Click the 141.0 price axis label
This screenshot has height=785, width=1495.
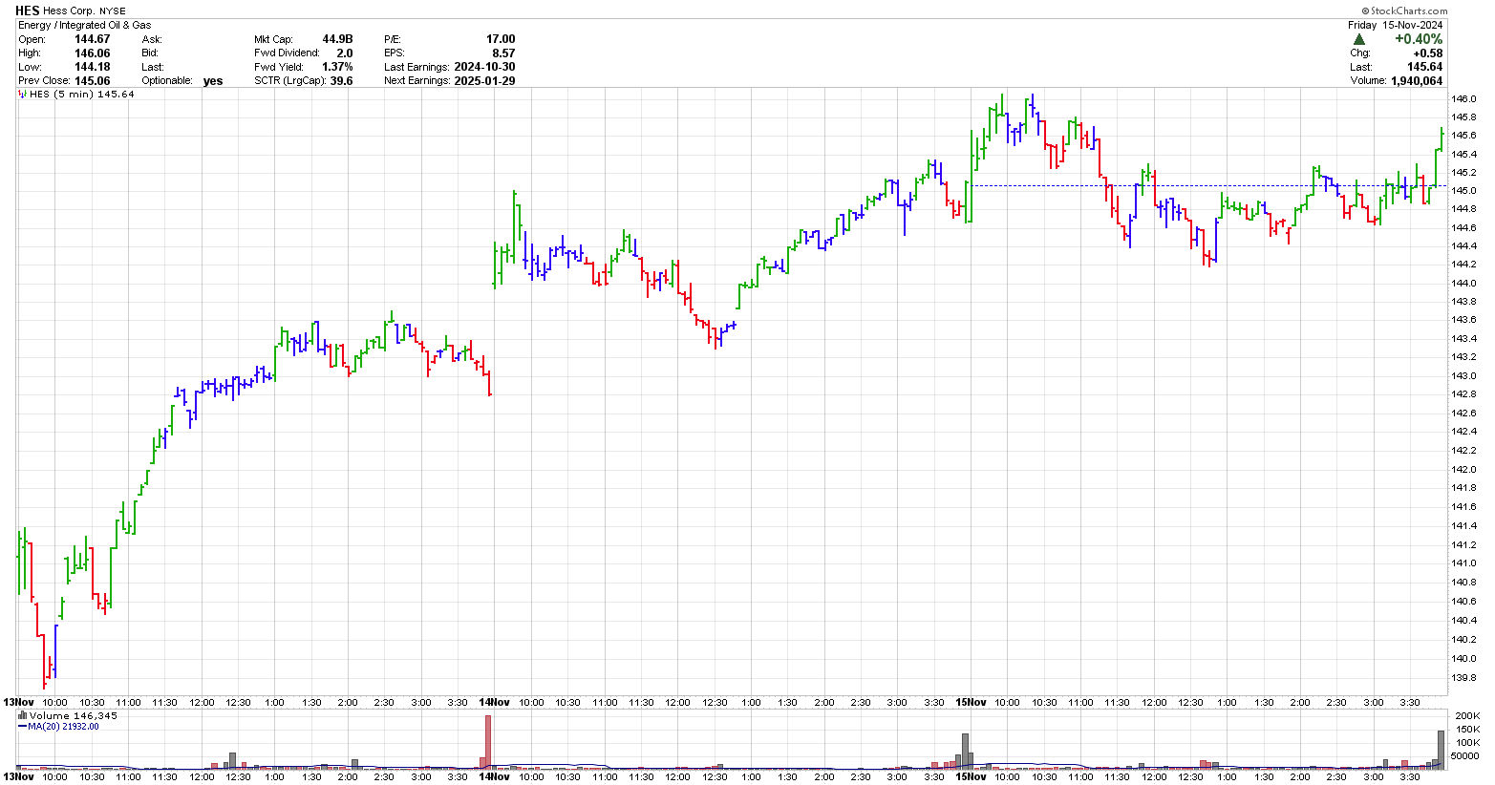[1464, 563]
